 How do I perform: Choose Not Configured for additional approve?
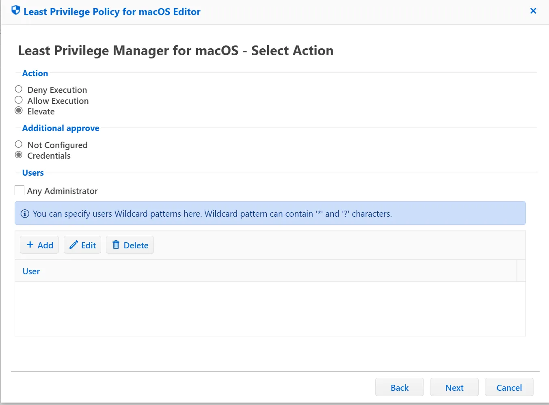[x=18, y=144]
